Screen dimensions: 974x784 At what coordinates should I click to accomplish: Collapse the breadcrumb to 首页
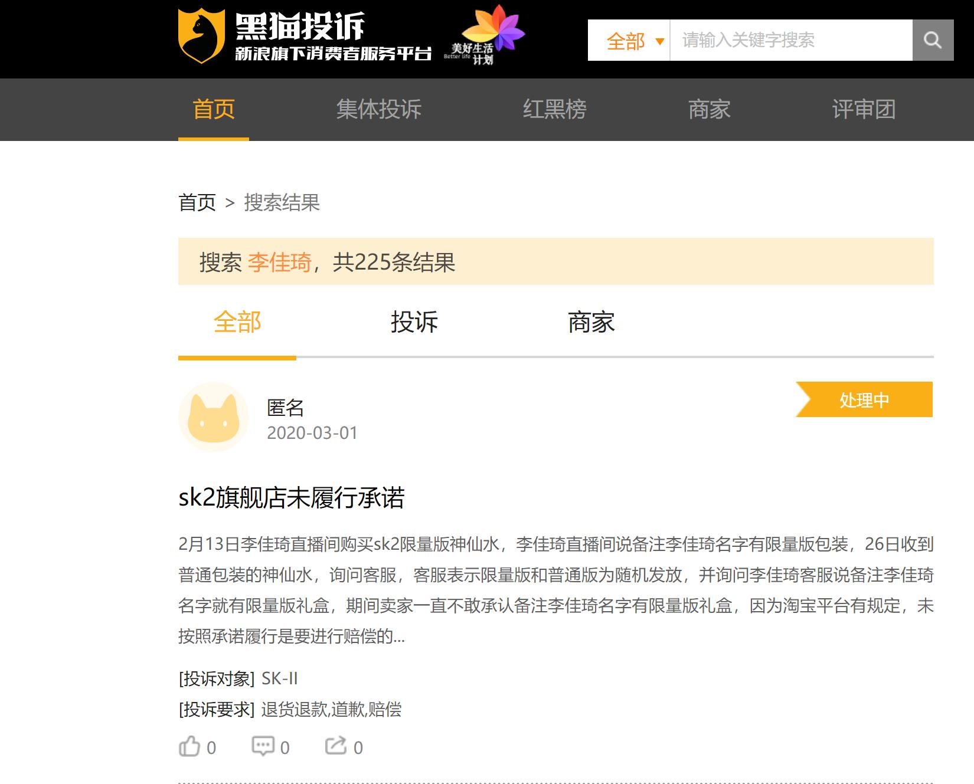pyautogui.click(x=197, y=203)
